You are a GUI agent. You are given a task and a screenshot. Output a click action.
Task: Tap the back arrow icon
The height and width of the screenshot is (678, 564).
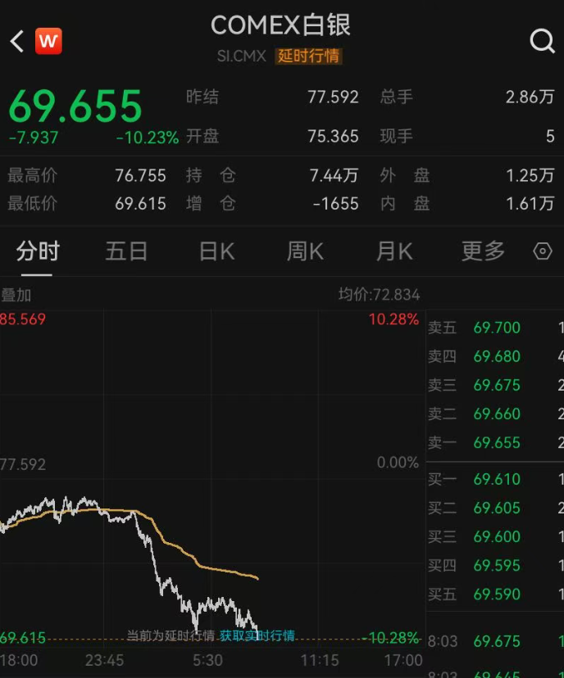tap(17, 41)
